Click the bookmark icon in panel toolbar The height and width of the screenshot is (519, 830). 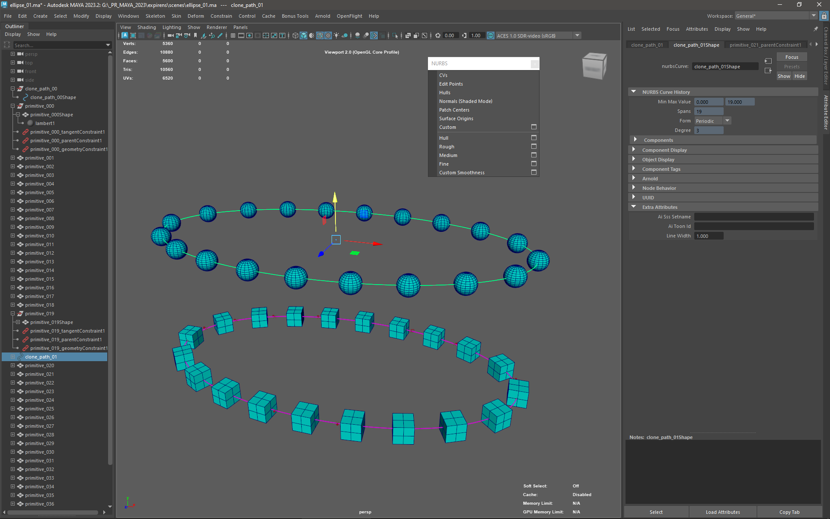[195, 35]
